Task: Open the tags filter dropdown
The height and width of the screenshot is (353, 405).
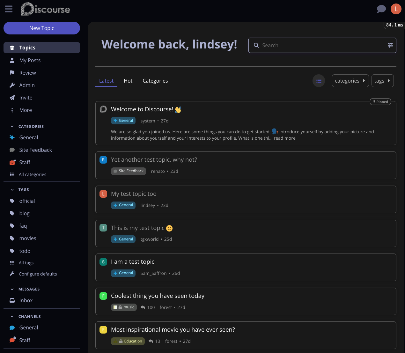Action: (x=382, y=81)
